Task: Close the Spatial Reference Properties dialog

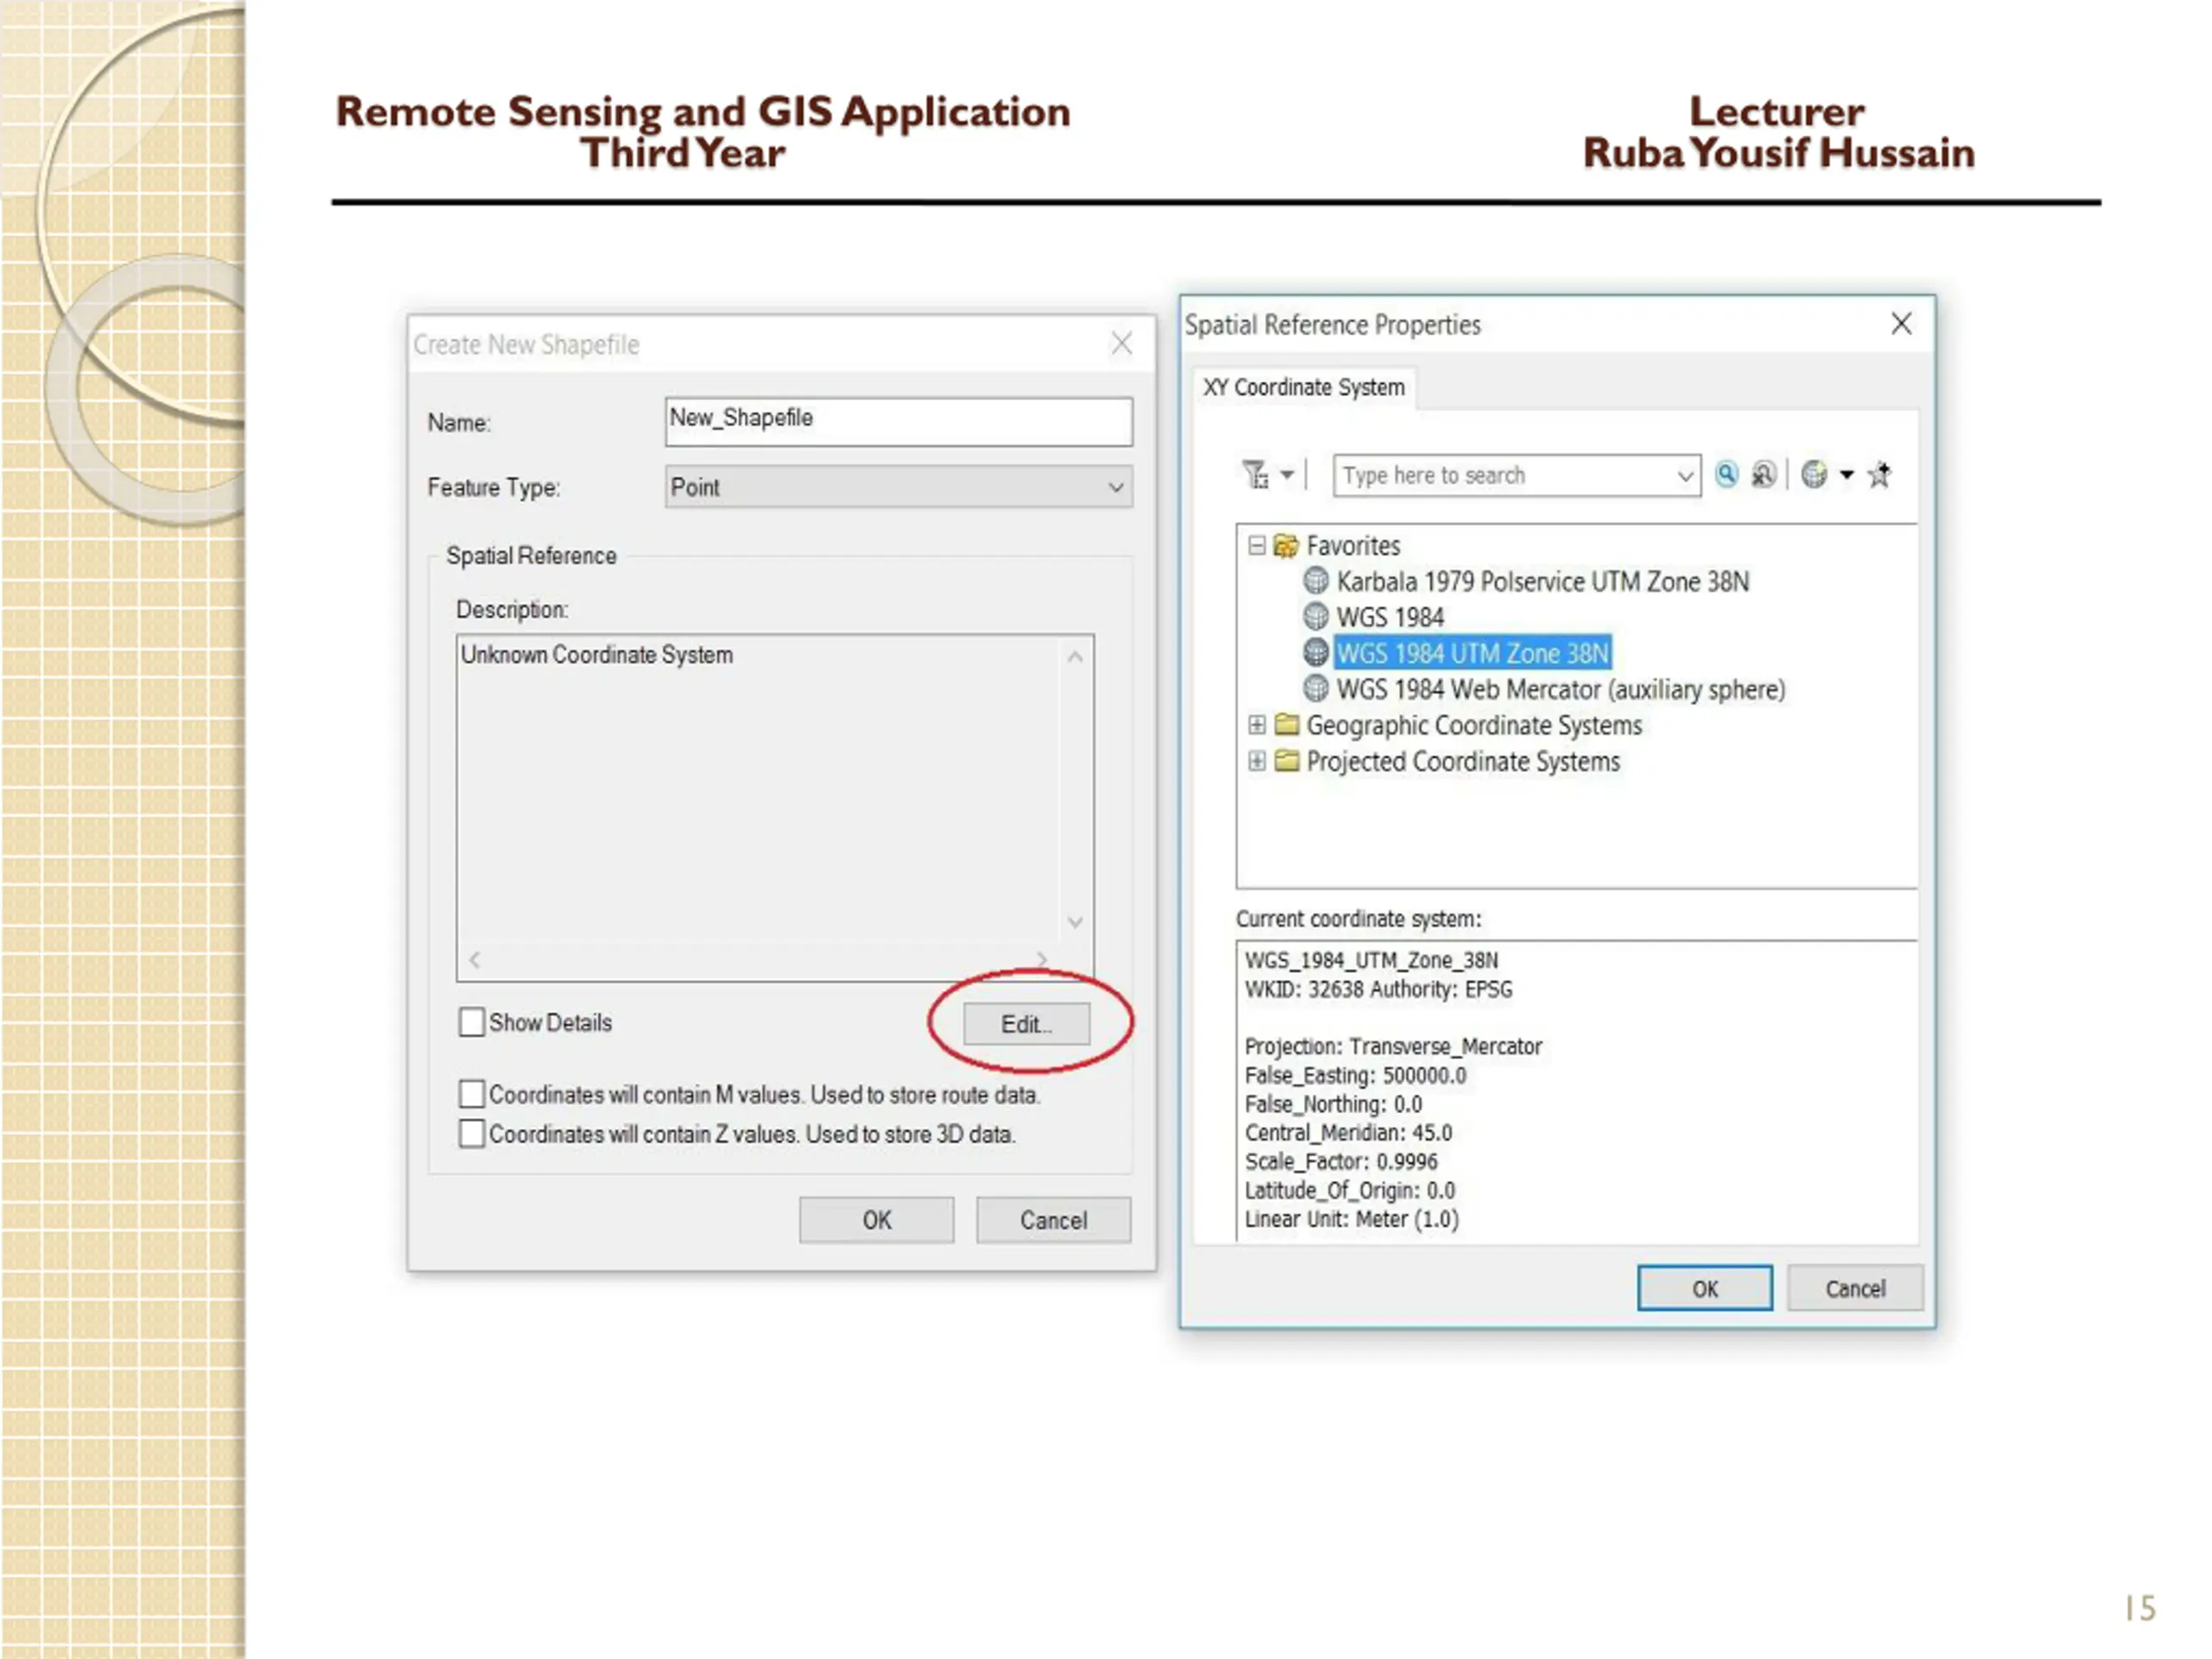Action: 1901,324
